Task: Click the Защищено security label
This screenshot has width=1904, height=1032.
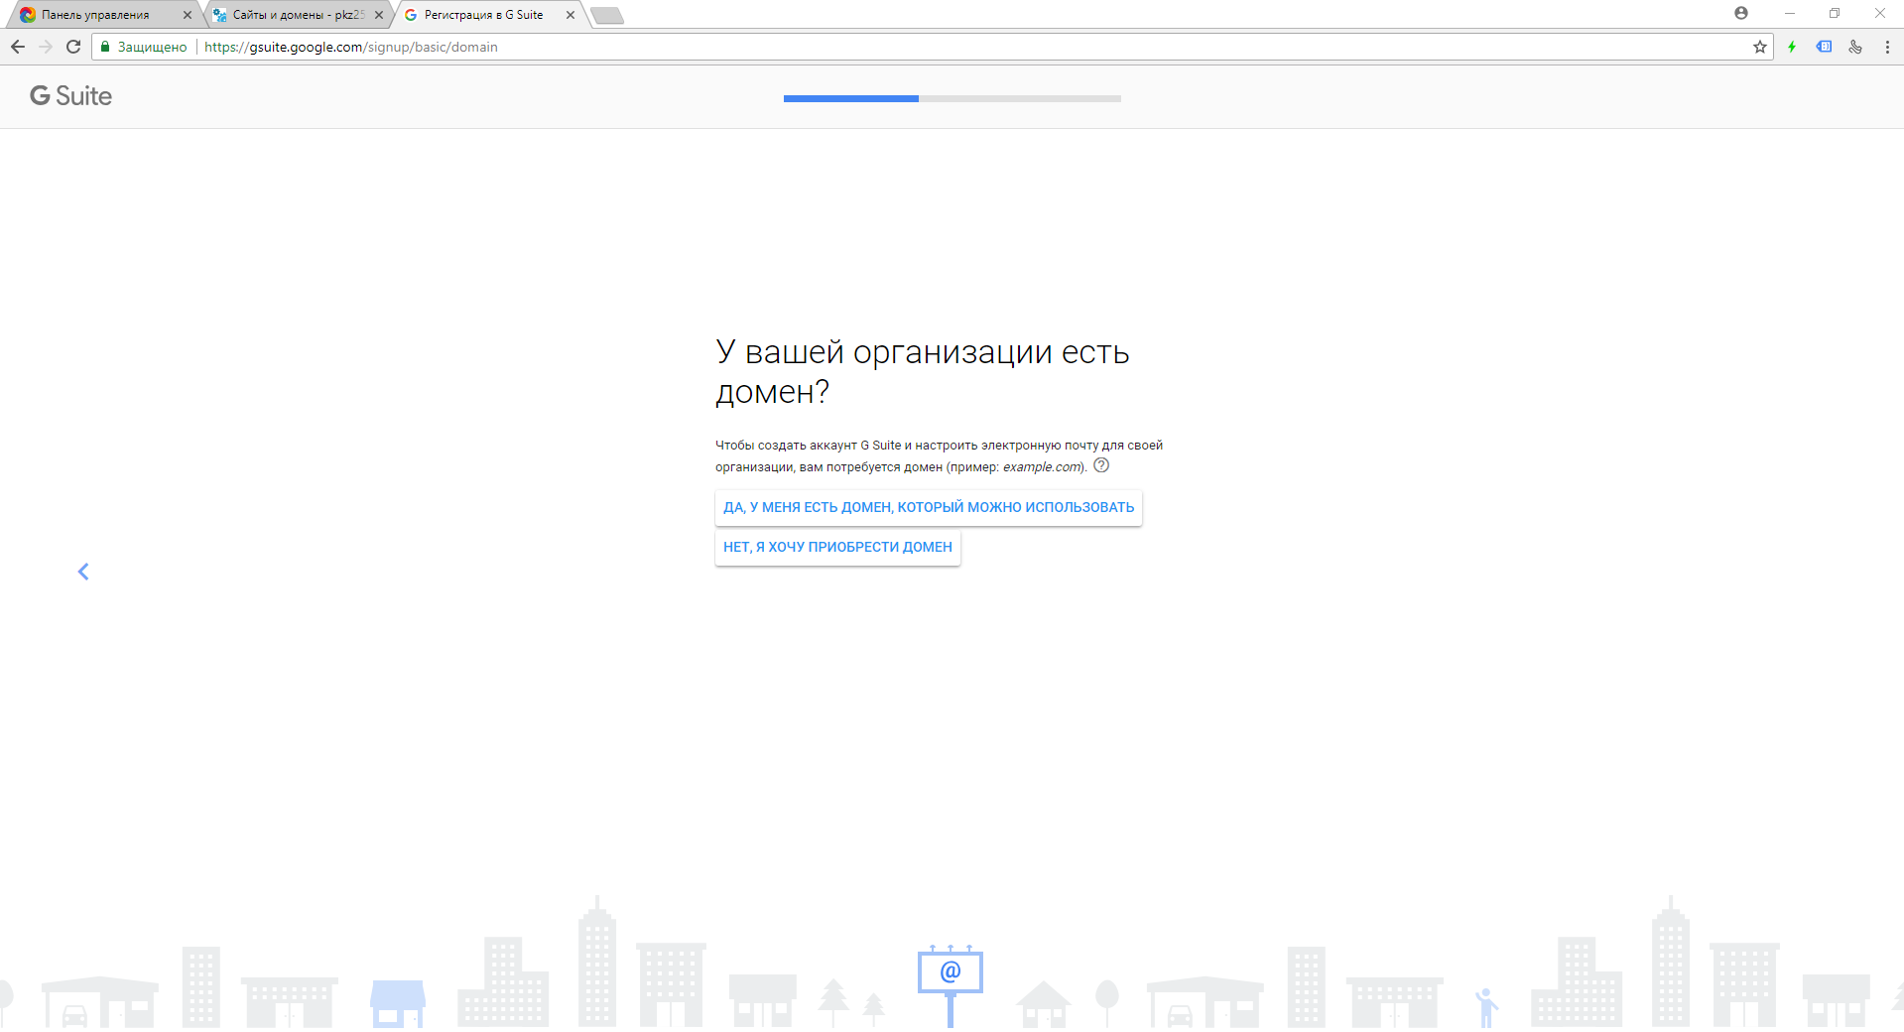Action: pos(152,47)
